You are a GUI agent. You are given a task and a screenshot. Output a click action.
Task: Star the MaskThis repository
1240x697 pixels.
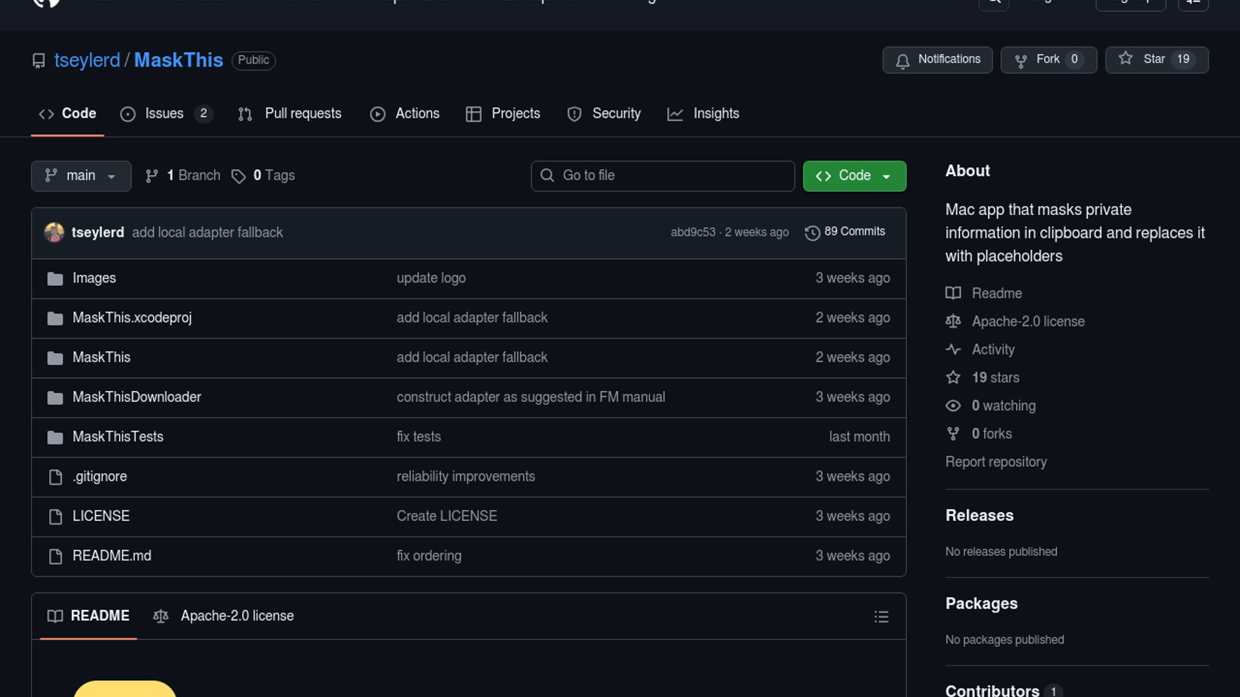pyautogui.click(x=1156, y=59)
